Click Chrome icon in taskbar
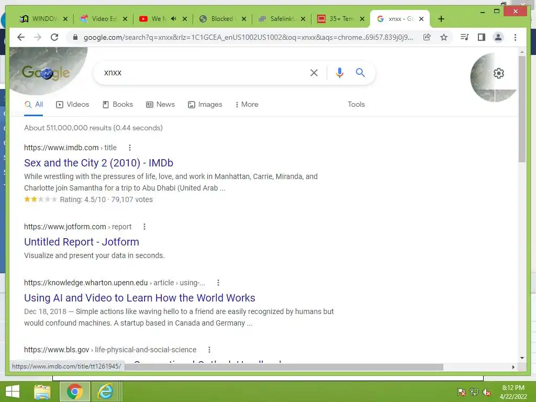Image resolution: width=536 pixels, height=402 pixels. tap(74, 392)
